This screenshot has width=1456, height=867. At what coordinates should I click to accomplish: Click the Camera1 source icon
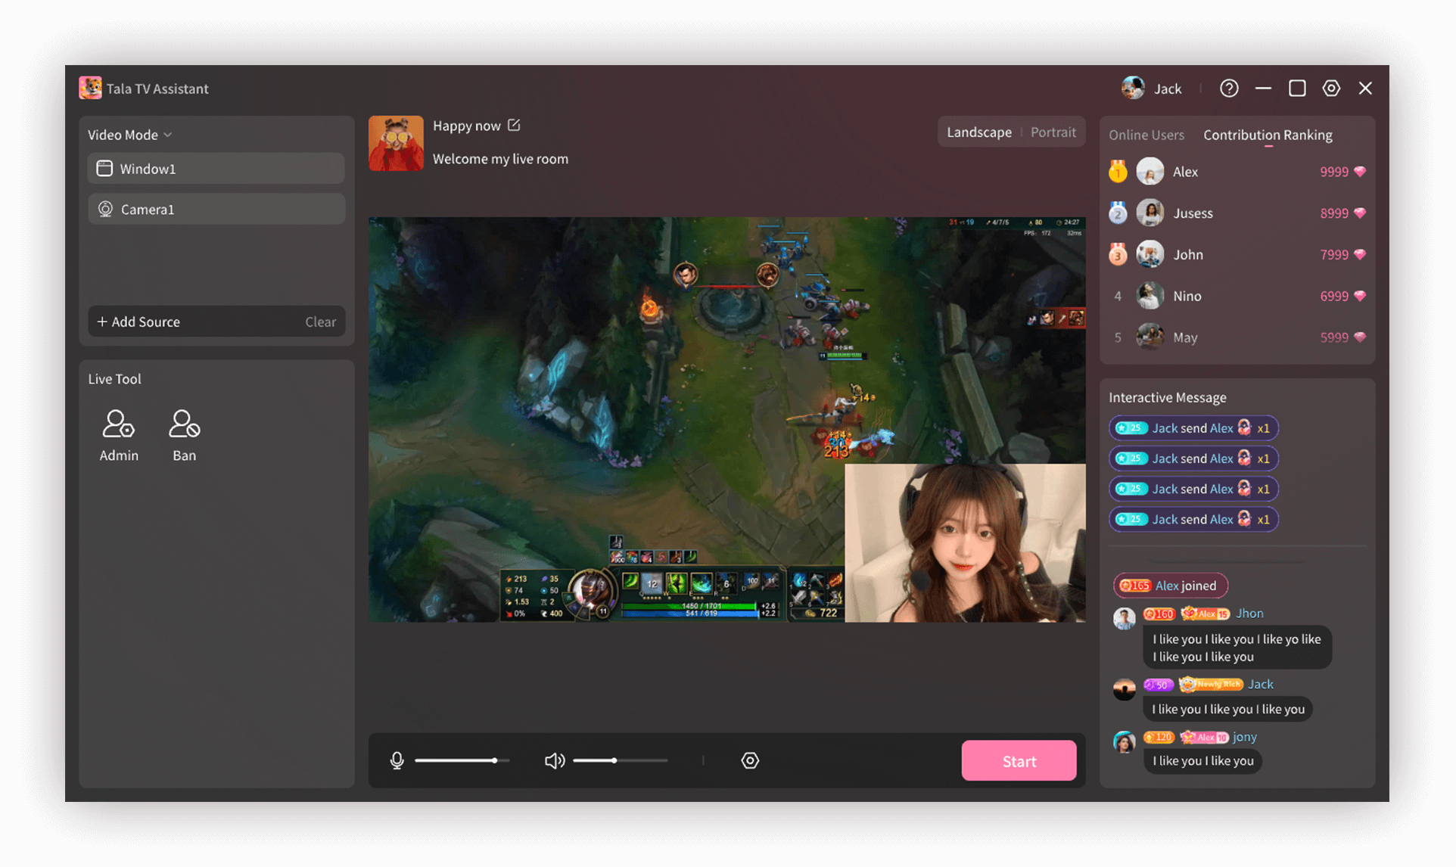tap(105, 209)
